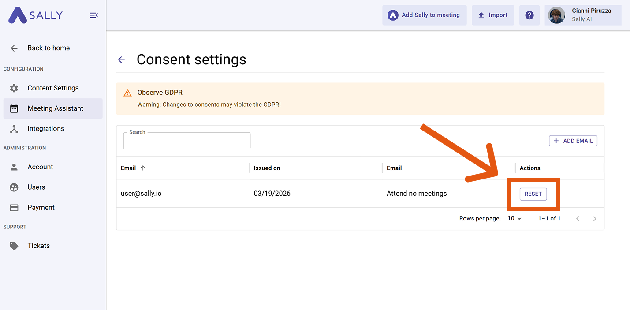The height and width of the screenshot is (310, 630).
Task: Go to previous page of table
Action: 578,219
